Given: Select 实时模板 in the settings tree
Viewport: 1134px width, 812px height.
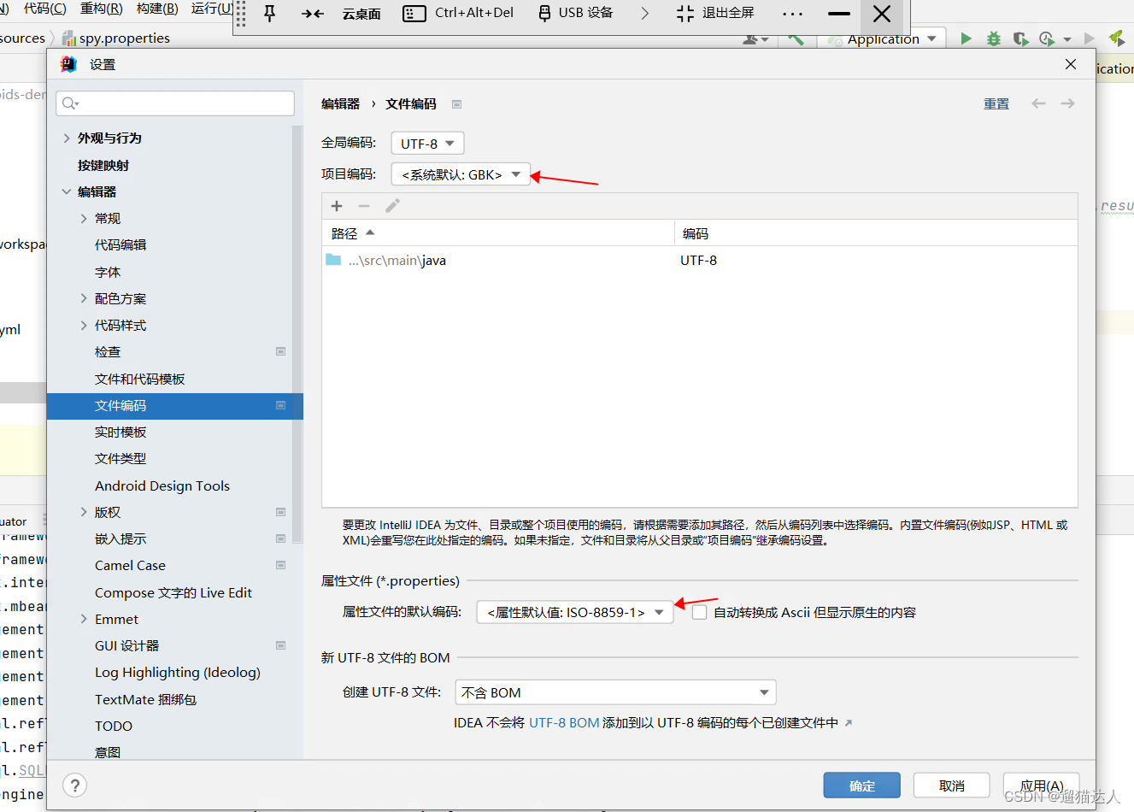Looking at the screenshot, I should tap(120, 432).
